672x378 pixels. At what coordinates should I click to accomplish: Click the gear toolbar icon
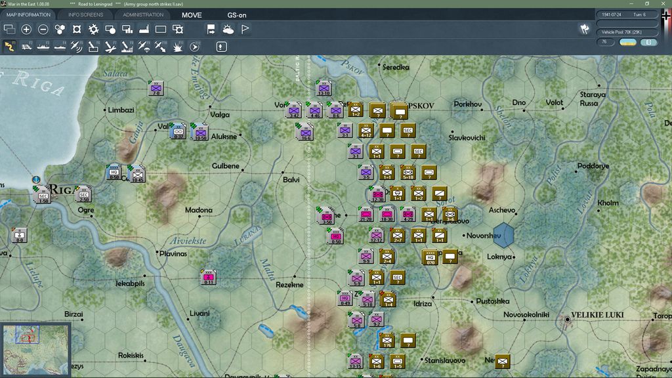[x=93, y=29]
